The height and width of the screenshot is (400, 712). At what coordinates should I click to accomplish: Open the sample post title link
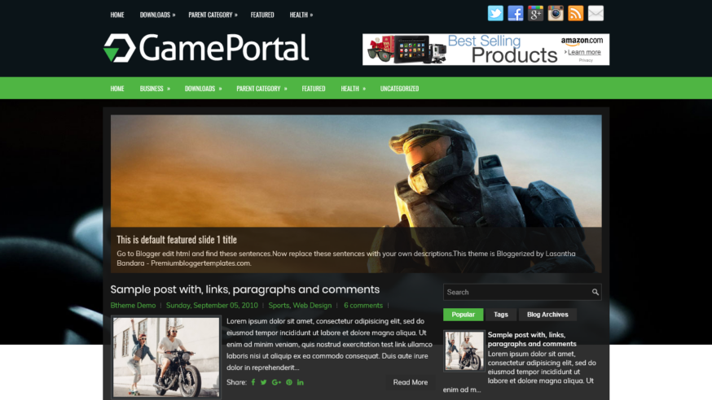point(244,289)
